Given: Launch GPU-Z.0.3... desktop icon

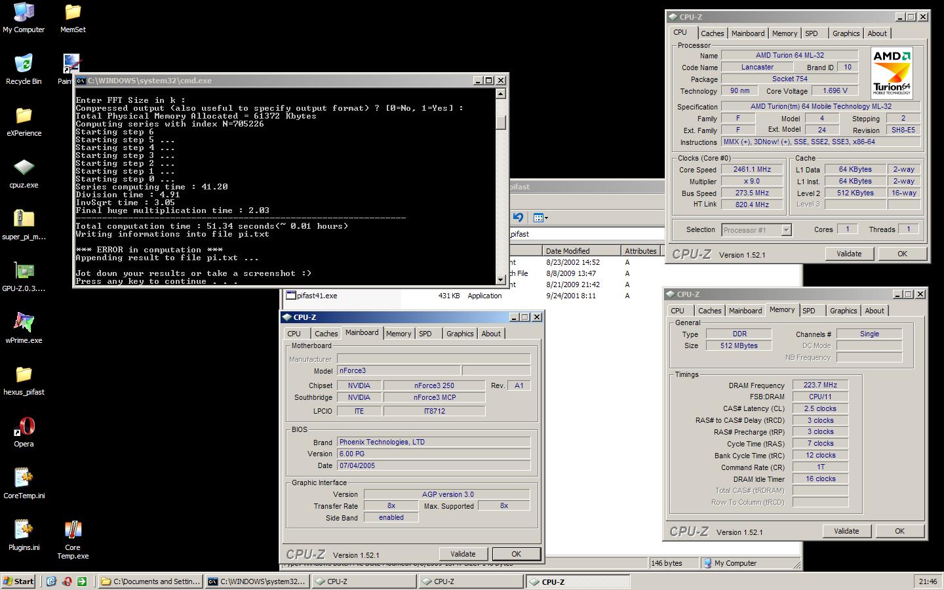Looking at the screenshot, I should 24,277.
